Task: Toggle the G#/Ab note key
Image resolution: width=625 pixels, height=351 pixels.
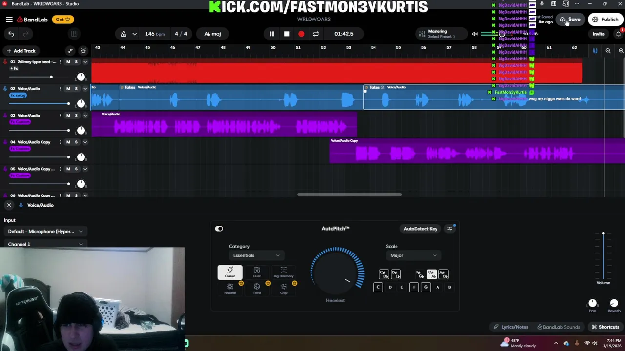Action: (x=431, y=274)
